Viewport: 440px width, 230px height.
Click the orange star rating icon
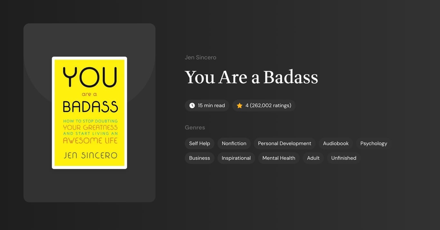tap(239, 105)
